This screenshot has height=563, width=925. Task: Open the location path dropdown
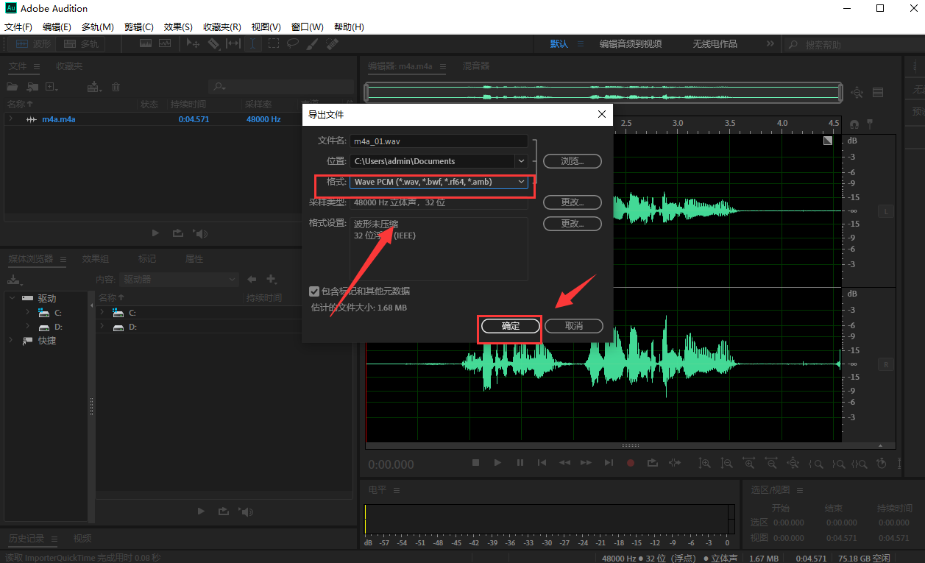click(x=522, y=161)
